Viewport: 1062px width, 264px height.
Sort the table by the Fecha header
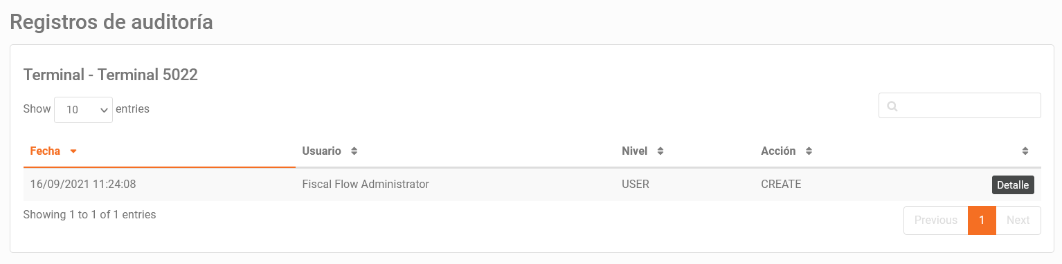tap(45, 151)
